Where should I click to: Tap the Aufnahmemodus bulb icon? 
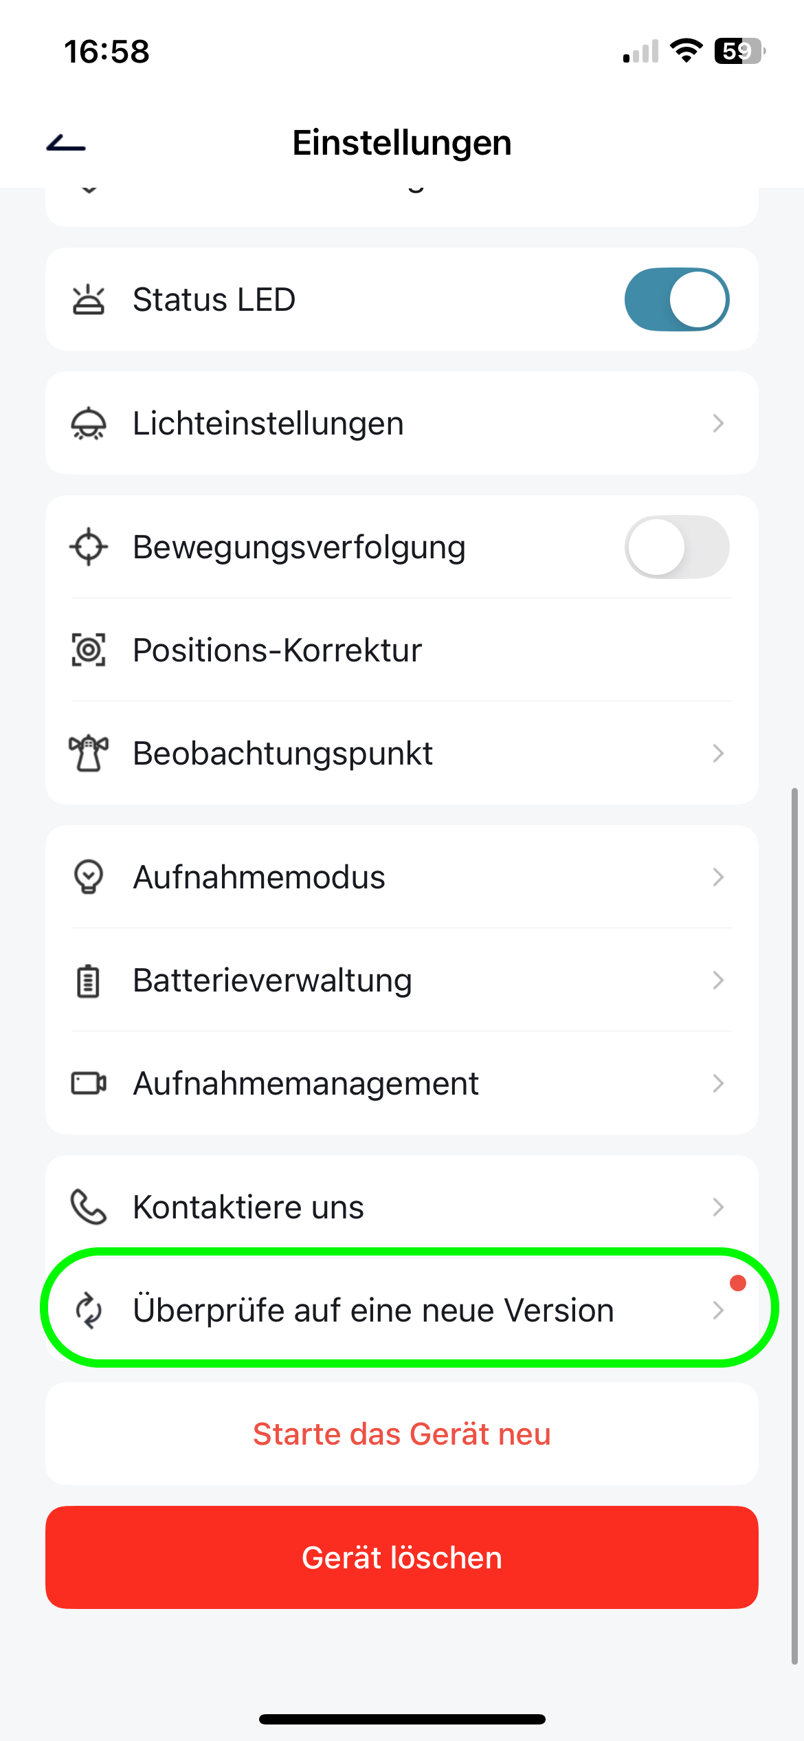pos(89,877)
